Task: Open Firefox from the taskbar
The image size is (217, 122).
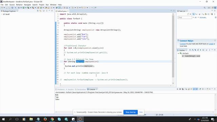Action: [45, 119]
